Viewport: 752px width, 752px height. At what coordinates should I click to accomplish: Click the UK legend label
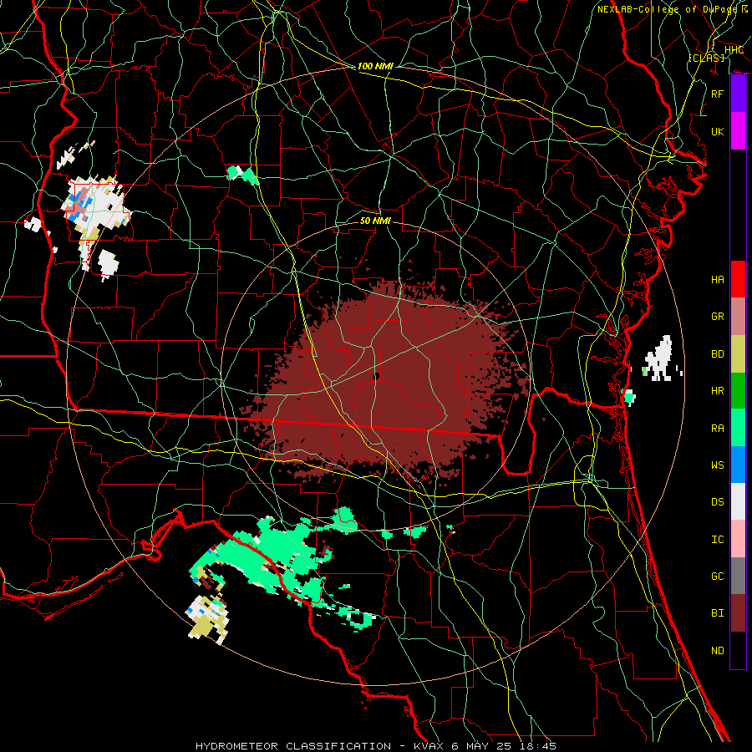(x=717, y=131)
